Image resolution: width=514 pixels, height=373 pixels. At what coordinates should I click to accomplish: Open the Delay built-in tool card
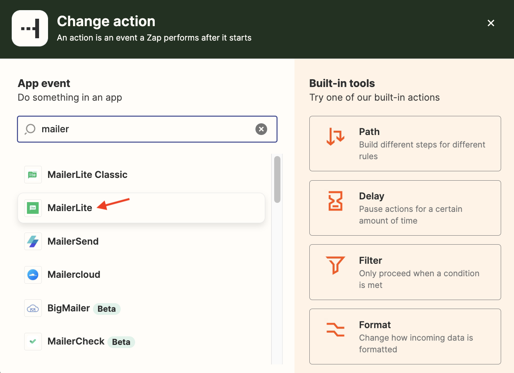click(x=405, y=208)
